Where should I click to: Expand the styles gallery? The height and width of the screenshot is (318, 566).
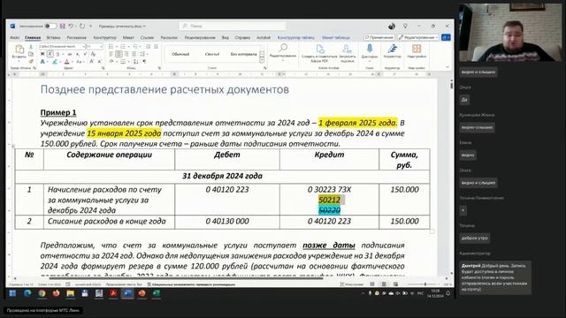click(x=262, y=61)
